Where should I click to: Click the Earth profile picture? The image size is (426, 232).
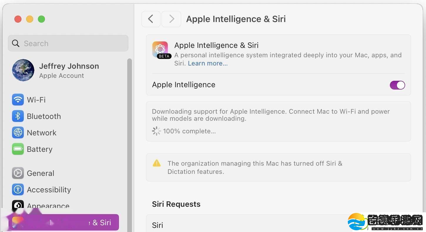23,70
